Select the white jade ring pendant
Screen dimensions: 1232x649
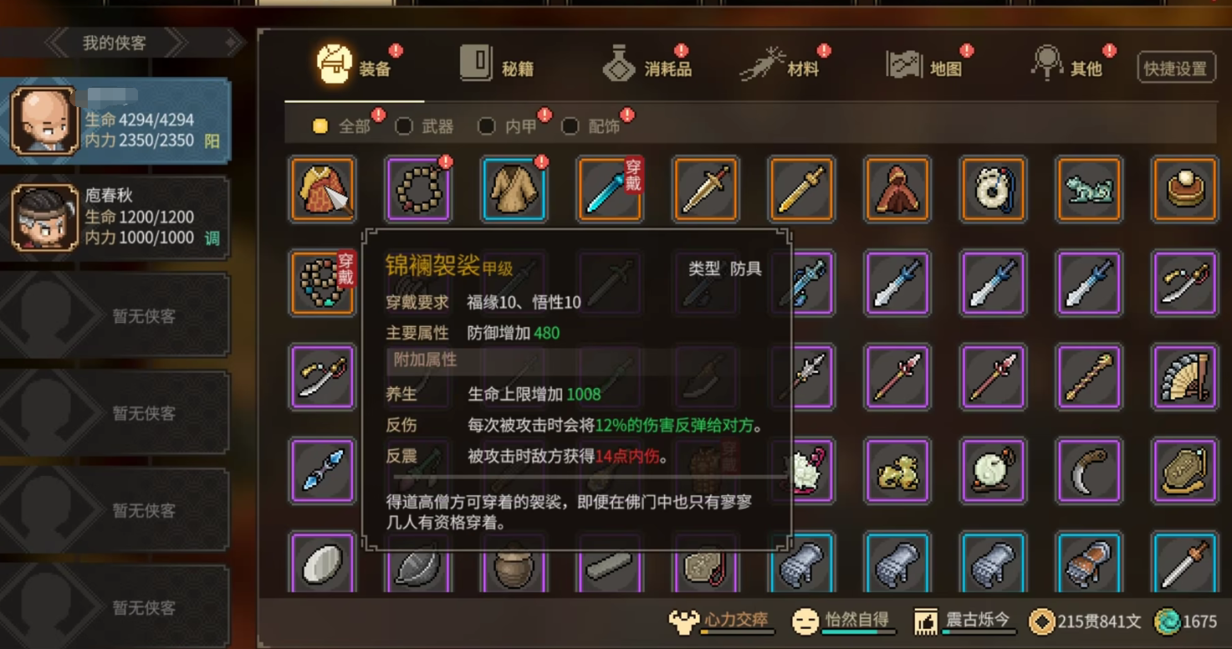click(993, 189)
